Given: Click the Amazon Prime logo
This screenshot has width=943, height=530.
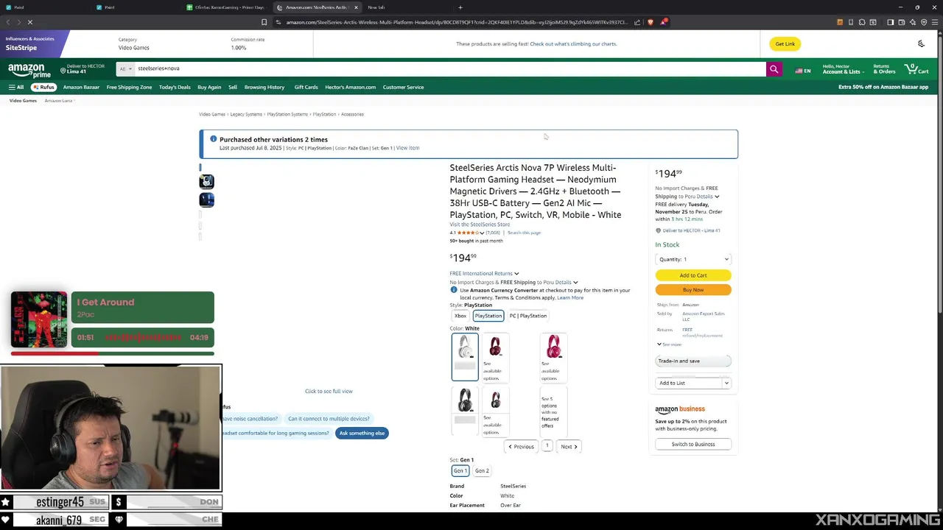Looking at the screenshot, I should coord(29,70).
